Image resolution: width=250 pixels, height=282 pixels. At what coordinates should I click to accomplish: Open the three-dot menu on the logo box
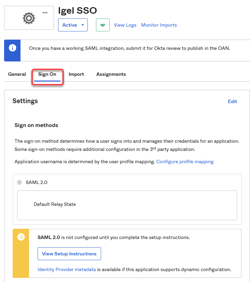(45, 13)
